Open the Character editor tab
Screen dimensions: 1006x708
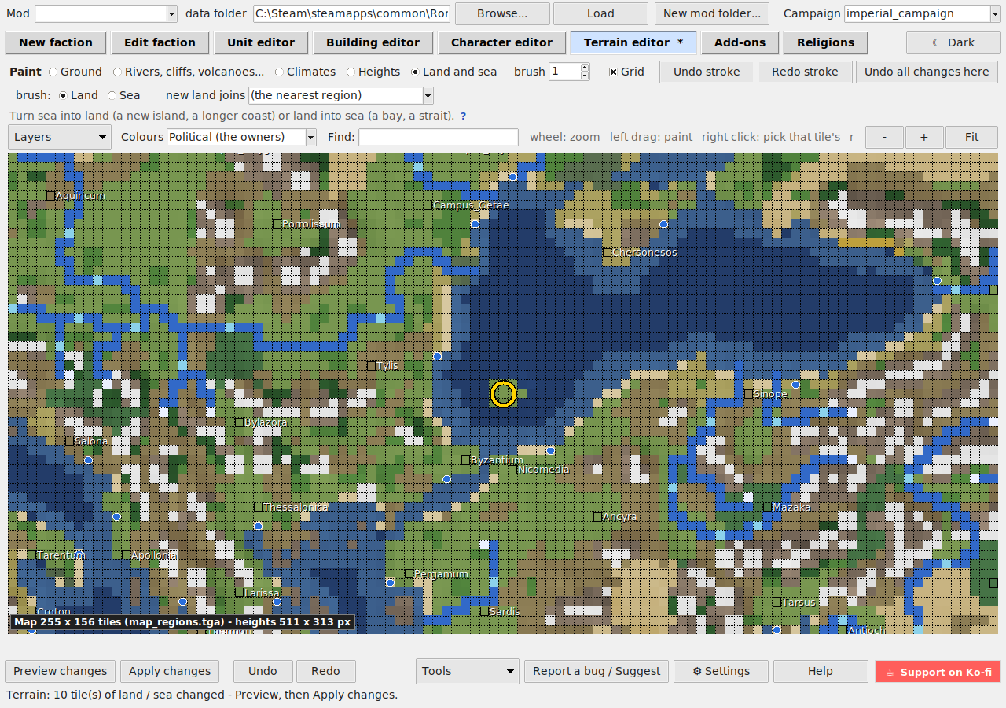pyautogui.click(x=501, y=42)
